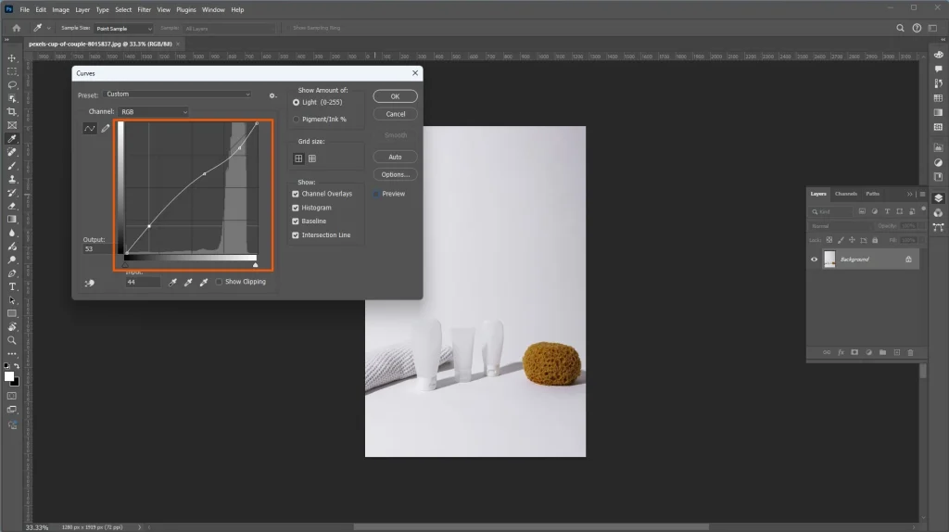Click the white input level slider triangle
This screenshot has width=949, height=532.
click(256, 265)
